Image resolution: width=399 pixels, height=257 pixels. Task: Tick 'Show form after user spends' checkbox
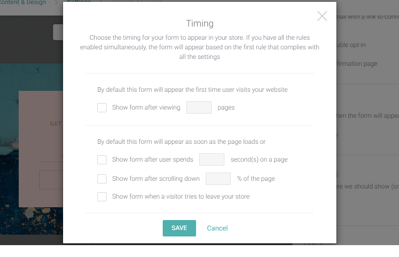(102, 160)
